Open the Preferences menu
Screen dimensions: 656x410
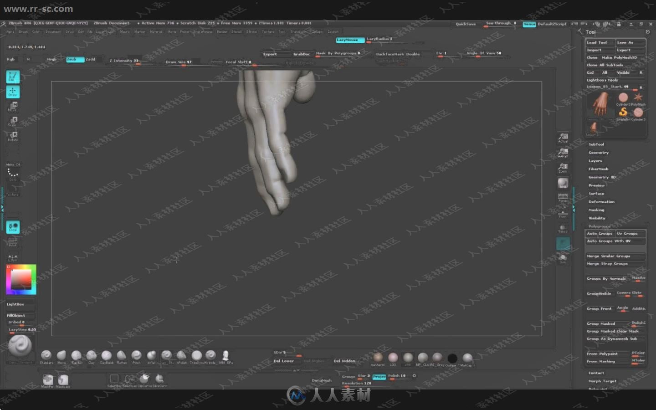click(203, 32)
